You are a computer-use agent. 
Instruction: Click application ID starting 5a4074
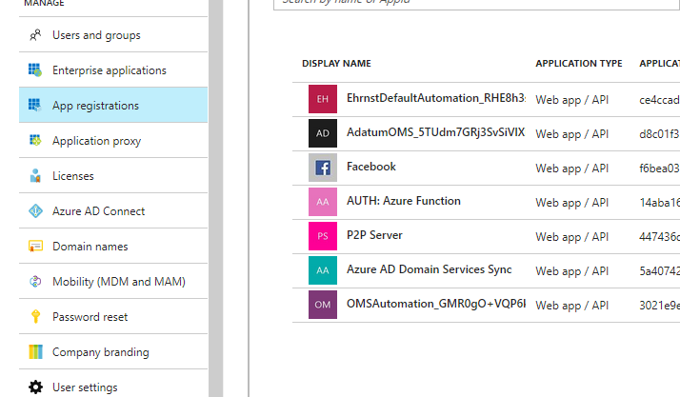[659, 271]
